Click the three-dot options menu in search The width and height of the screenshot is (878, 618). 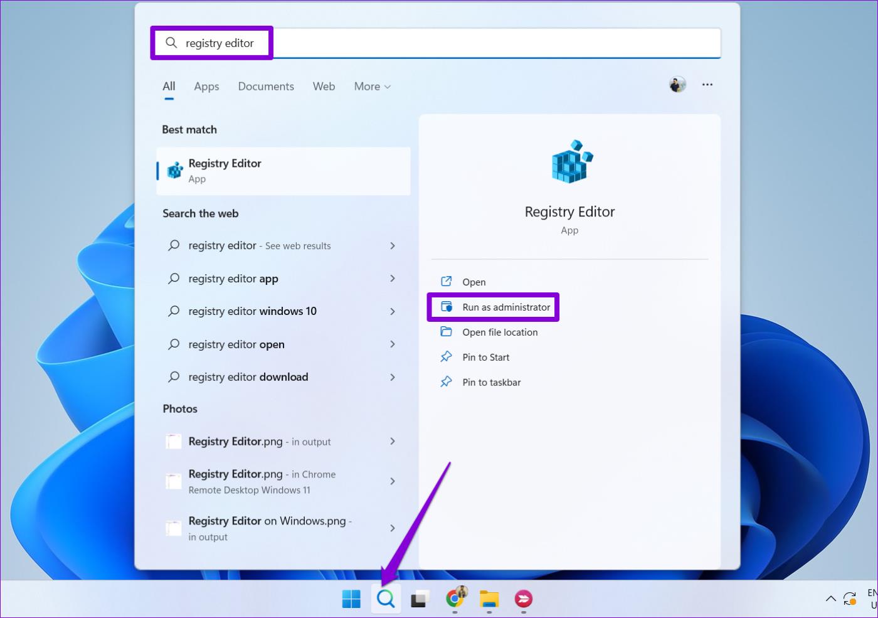(x=707, y=84)
